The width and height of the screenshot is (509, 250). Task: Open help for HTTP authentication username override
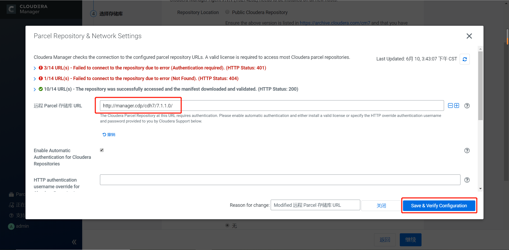pyautogui.click(x=467, y=180)
